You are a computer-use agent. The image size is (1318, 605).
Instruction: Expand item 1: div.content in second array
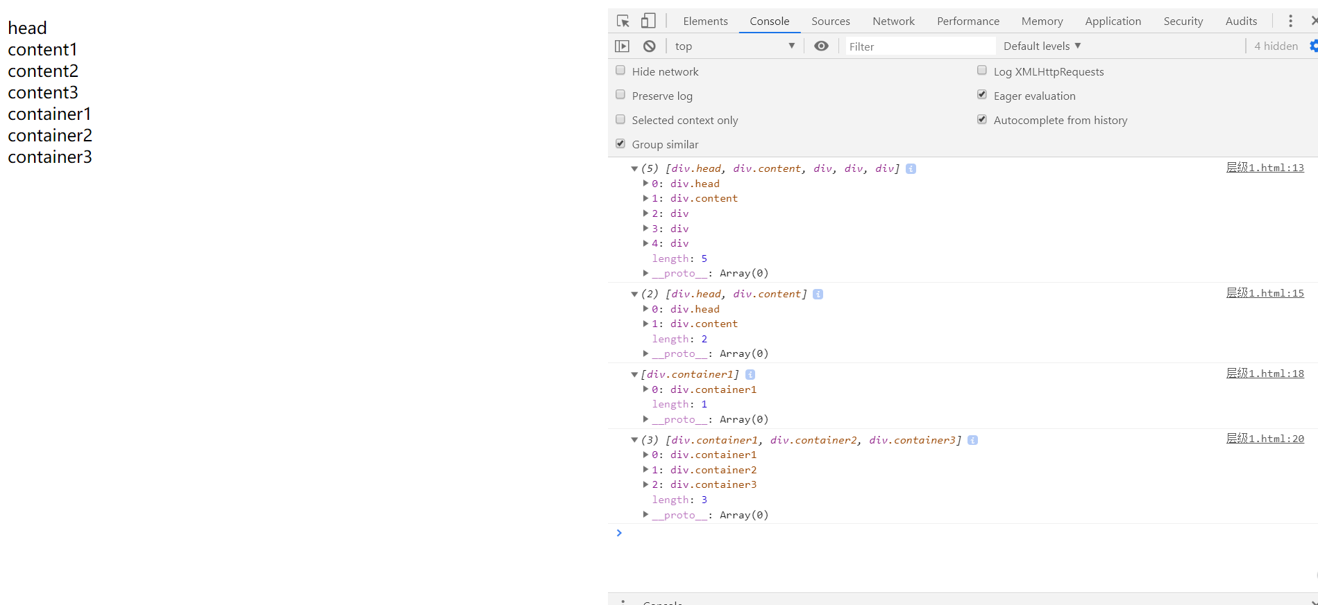click(645, 324)
